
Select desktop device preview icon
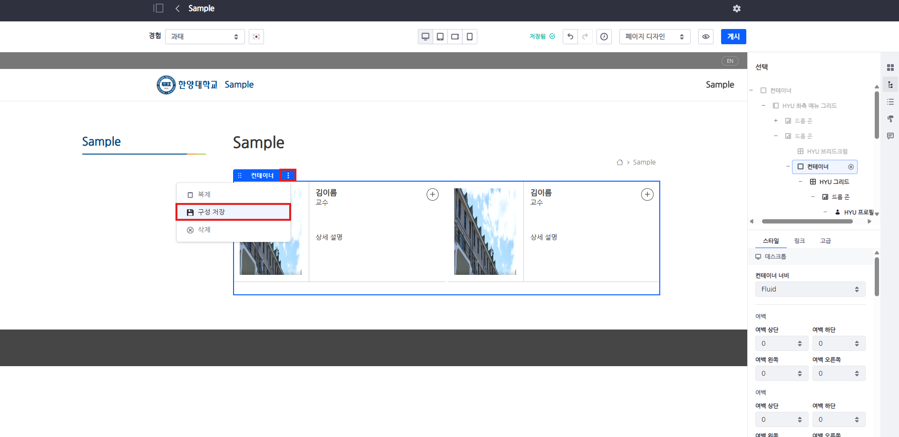coord(425,37)
